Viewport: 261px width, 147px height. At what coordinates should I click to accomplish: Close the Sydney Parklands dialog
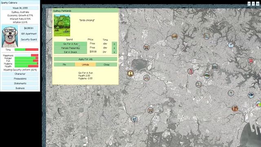106,65
